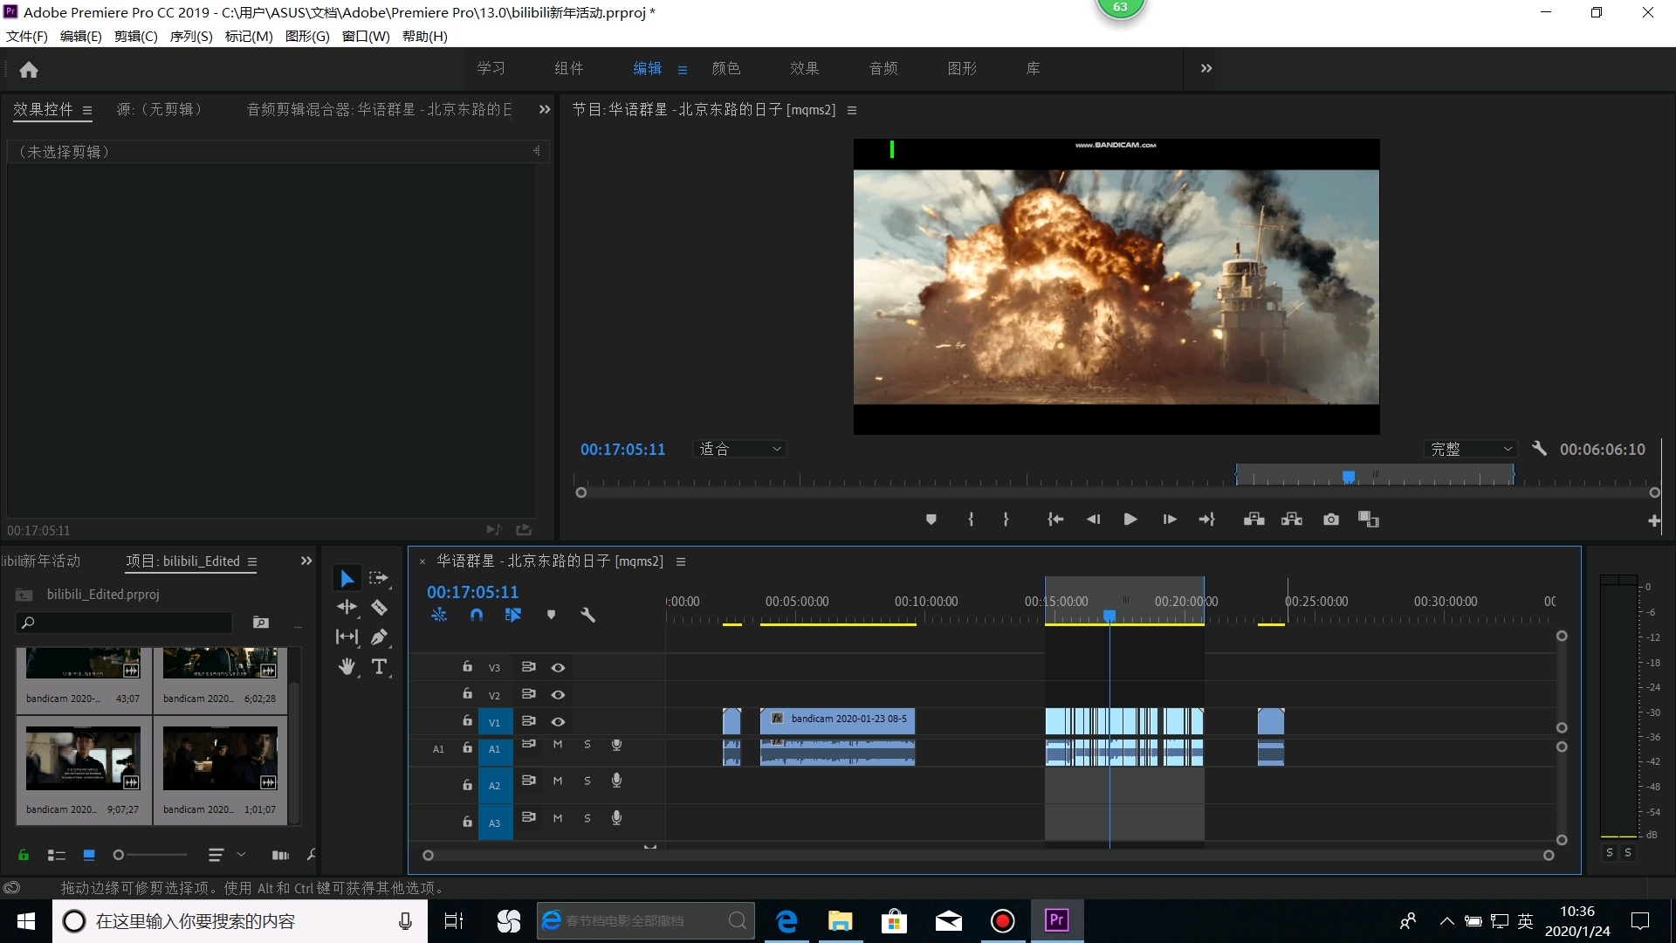The height and width of the screenshot is (943, 1676).
Task: Go to In point in program monitor
Action: (1055, 520)
